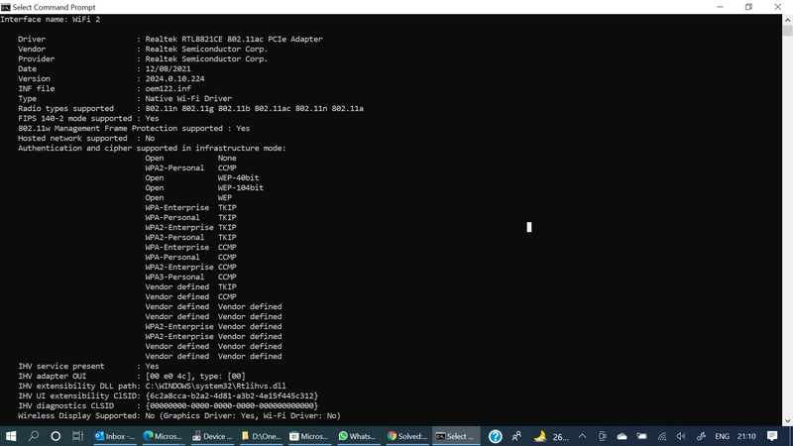
Task: Click driver name Realtek RTL8821CE text
Action: (x=234, y=39)
